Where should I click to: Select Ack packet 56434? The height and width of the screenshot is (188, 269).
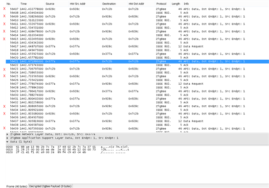[x=137, y=110]
